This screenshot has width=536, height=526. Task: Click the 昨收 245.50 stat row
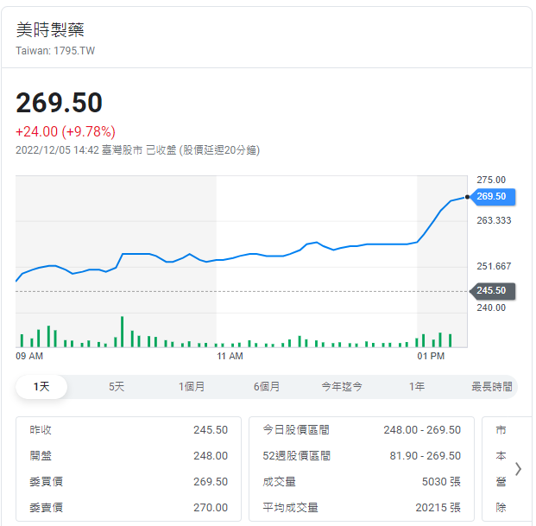coord(129,430)
